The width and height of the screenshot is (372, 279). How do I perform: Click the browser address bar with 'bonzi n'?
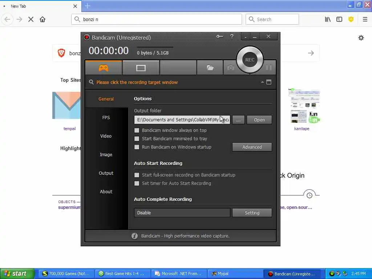pos(156,19)
